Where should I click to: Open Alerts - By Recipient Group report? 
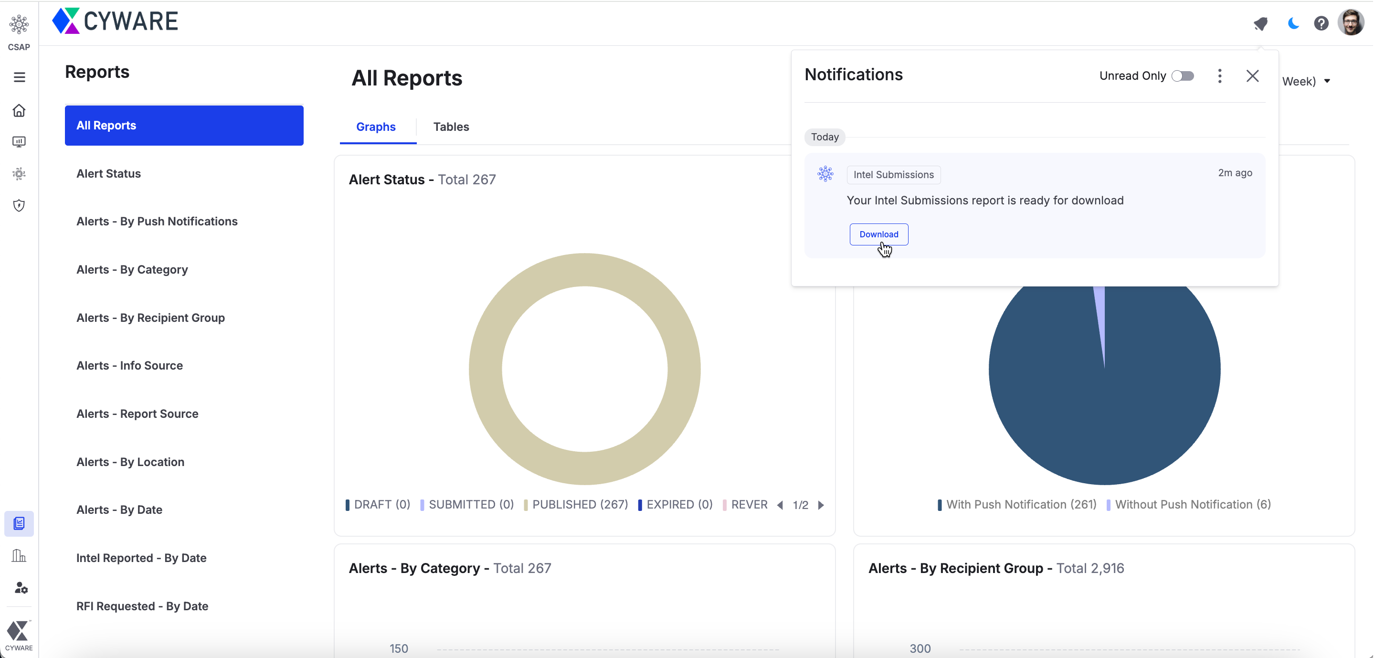pyautogui.click(x=150, y=318)
